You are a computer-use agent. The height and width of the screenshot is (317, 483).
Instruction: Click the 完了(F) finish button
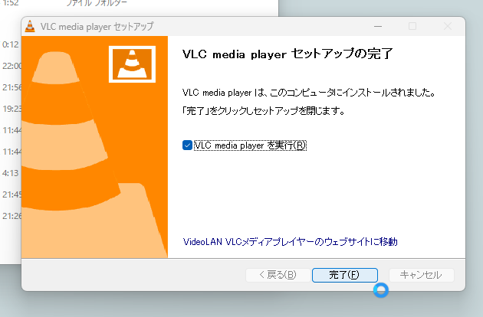pos(345,275)
